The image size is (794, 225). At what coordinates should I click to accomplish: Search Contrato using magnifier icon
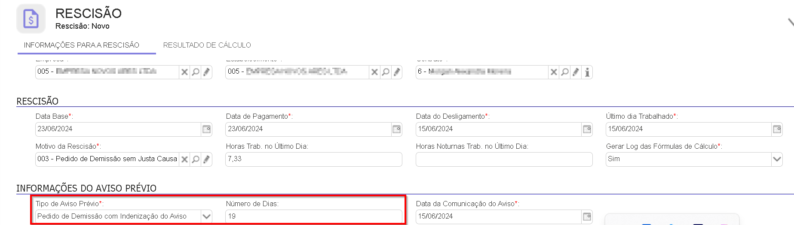tap(565, 72)
